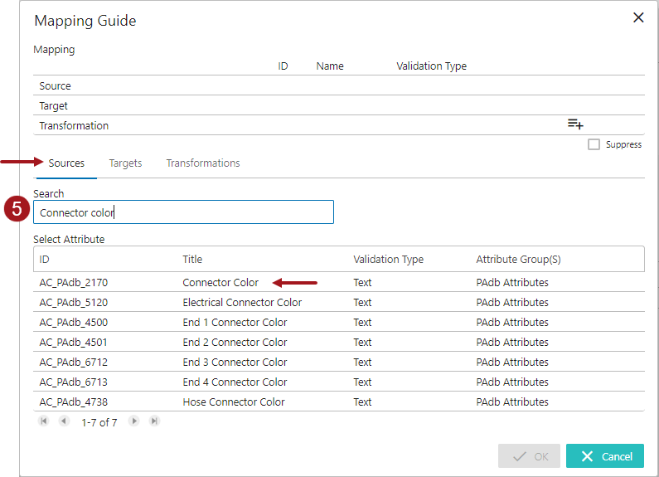Choose the End 1 Connector Color row
This screenshot has width=659, height=477.
[x=235, y=323]
